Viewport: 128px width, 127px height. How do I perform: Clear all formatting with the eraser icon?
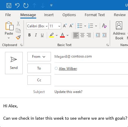104,26
